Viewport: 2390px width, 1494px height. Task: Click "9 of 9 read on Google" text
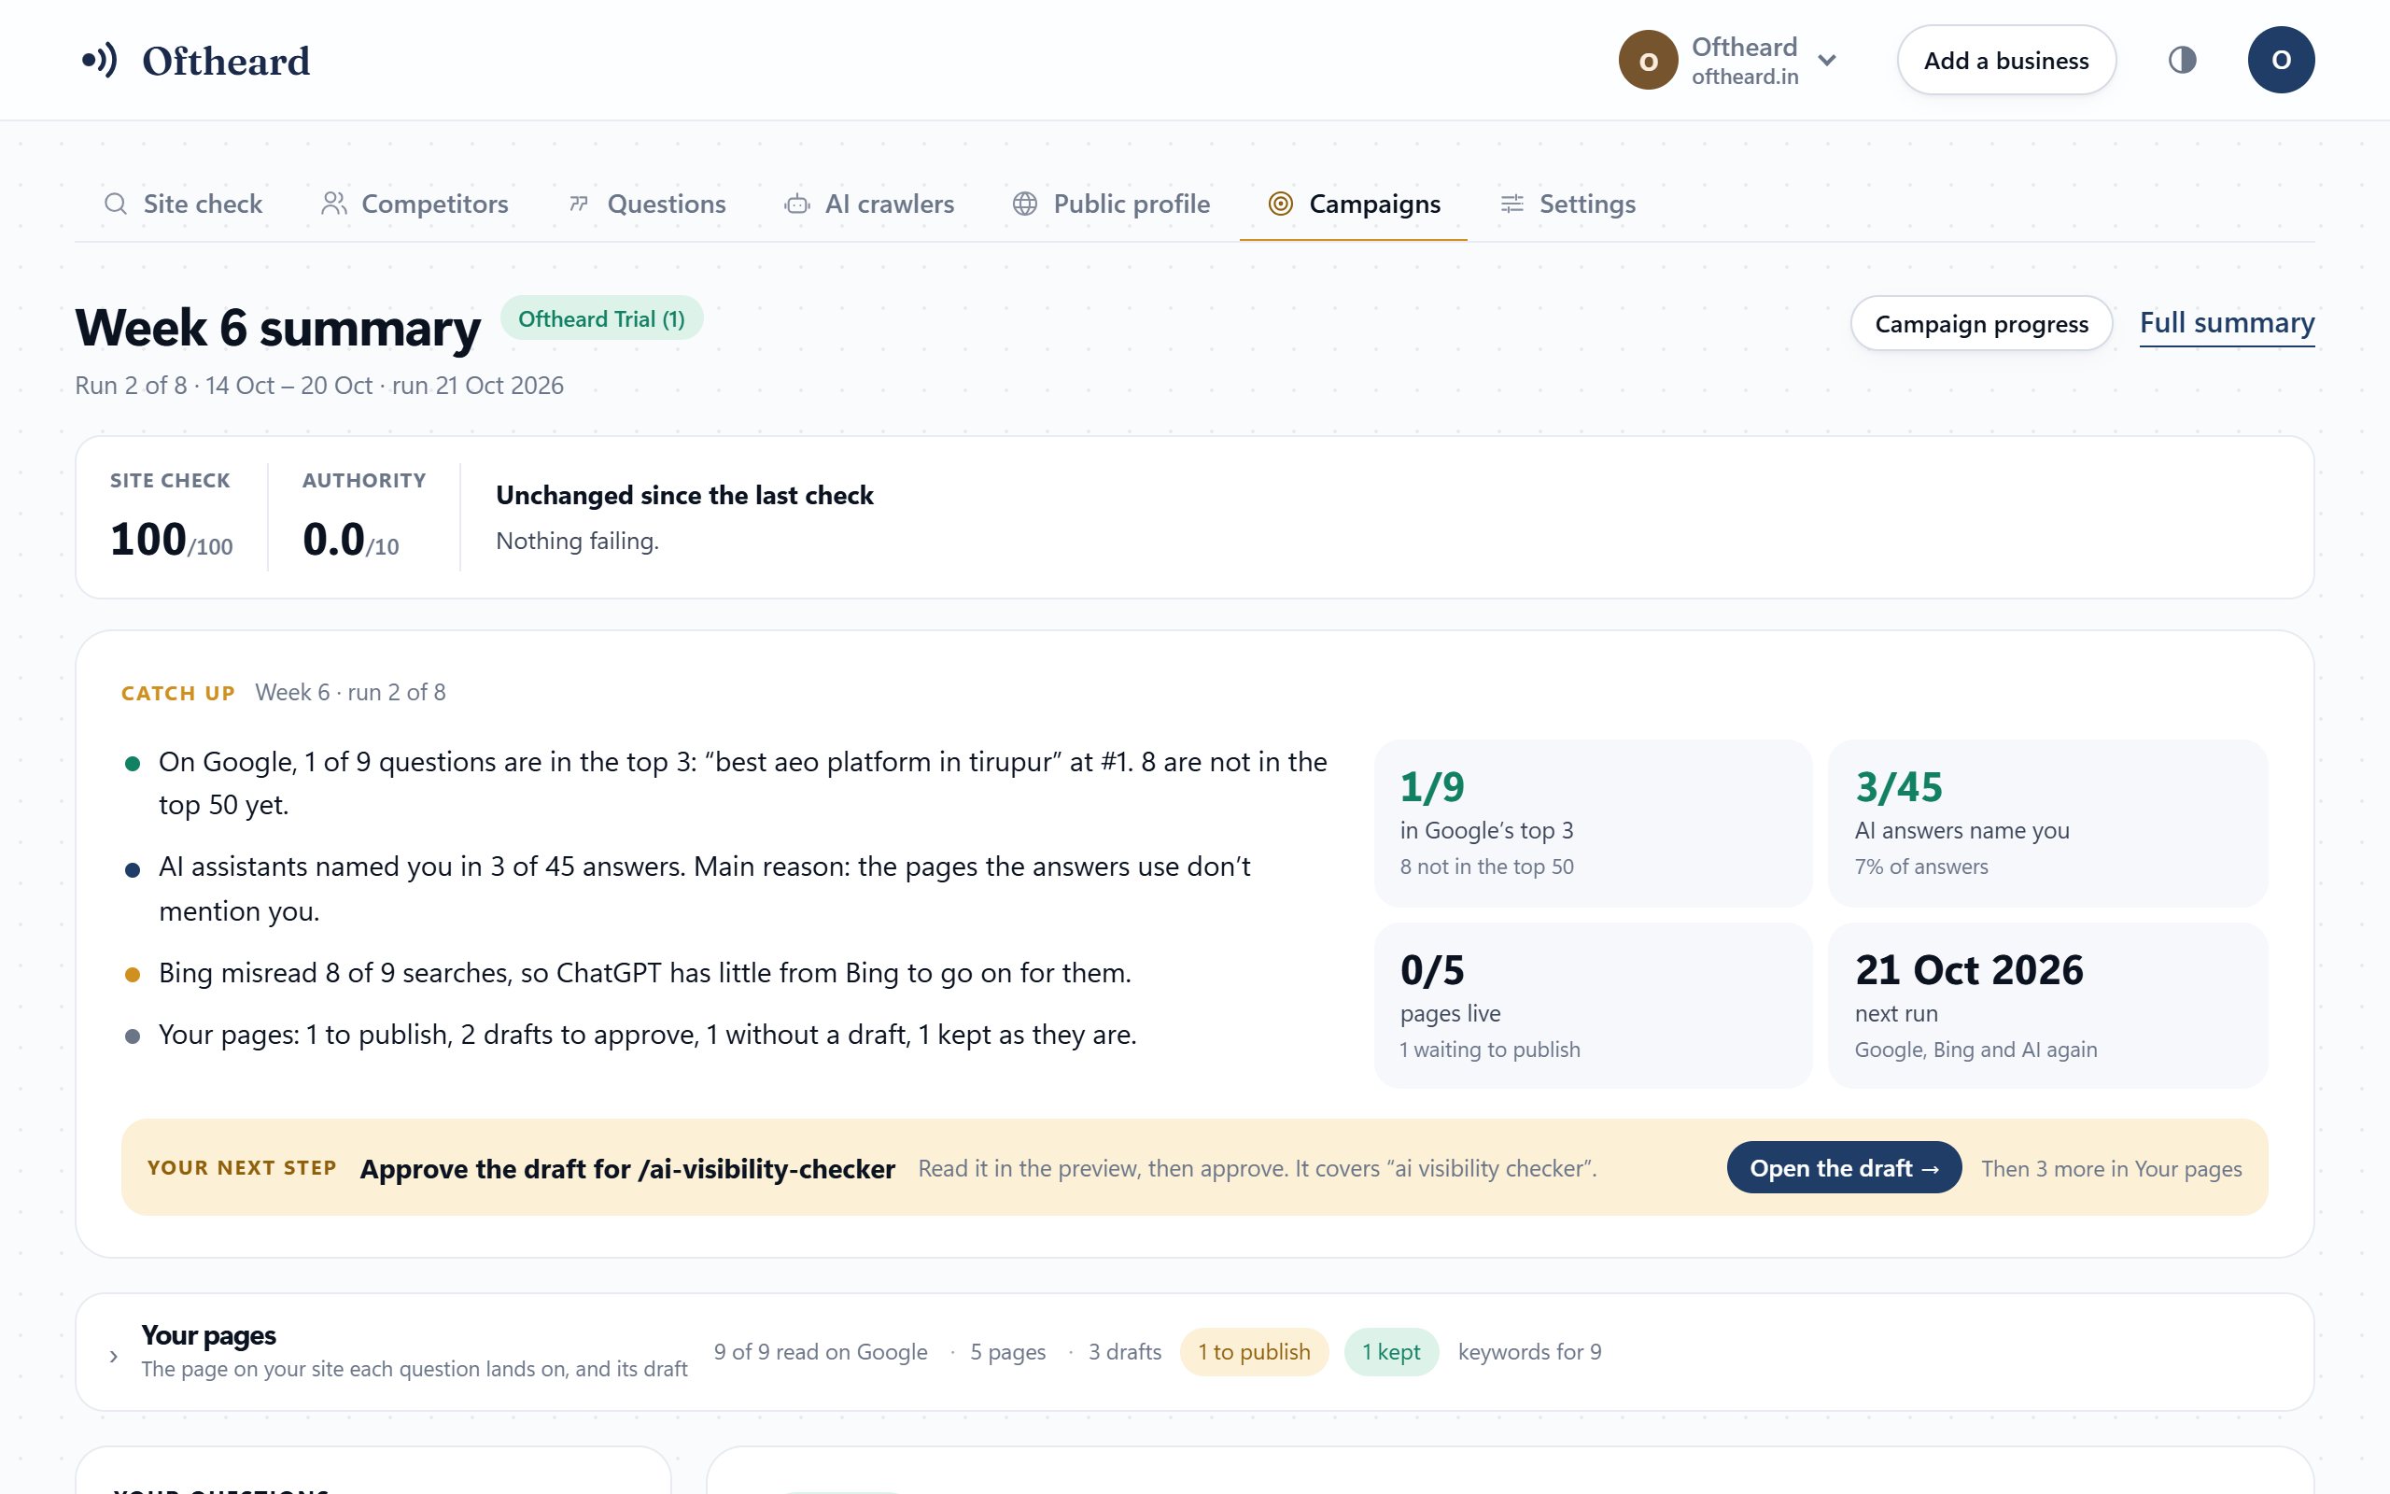[821, 1352]
